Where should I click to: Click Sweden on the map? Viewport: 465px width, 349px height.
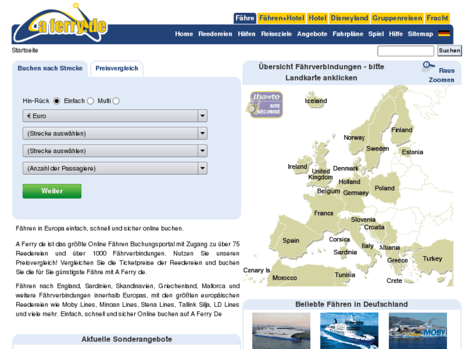[x=377, y=149]
